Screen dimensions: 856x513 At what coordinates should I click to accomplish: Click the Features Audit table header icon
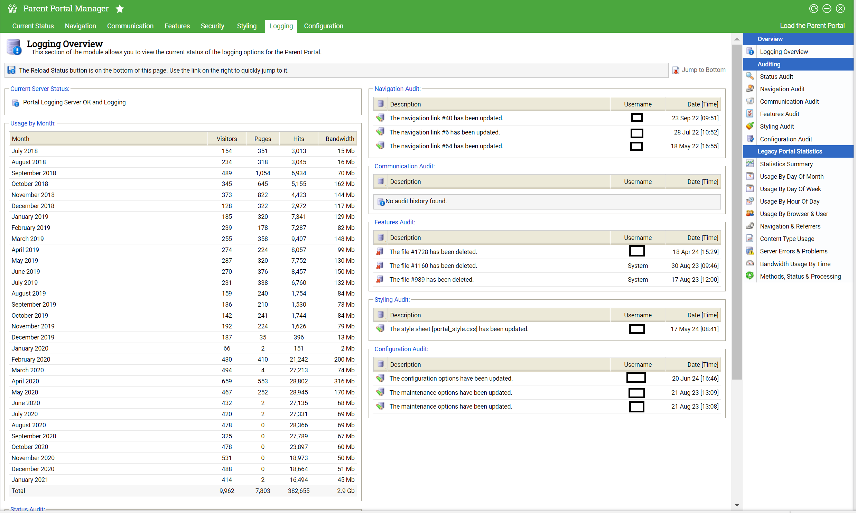click(x=381, y=237)
